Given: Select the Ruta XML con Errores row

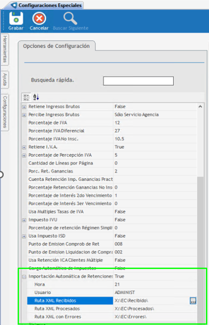Looking at the screenshot, I should [x=112, y=317].
